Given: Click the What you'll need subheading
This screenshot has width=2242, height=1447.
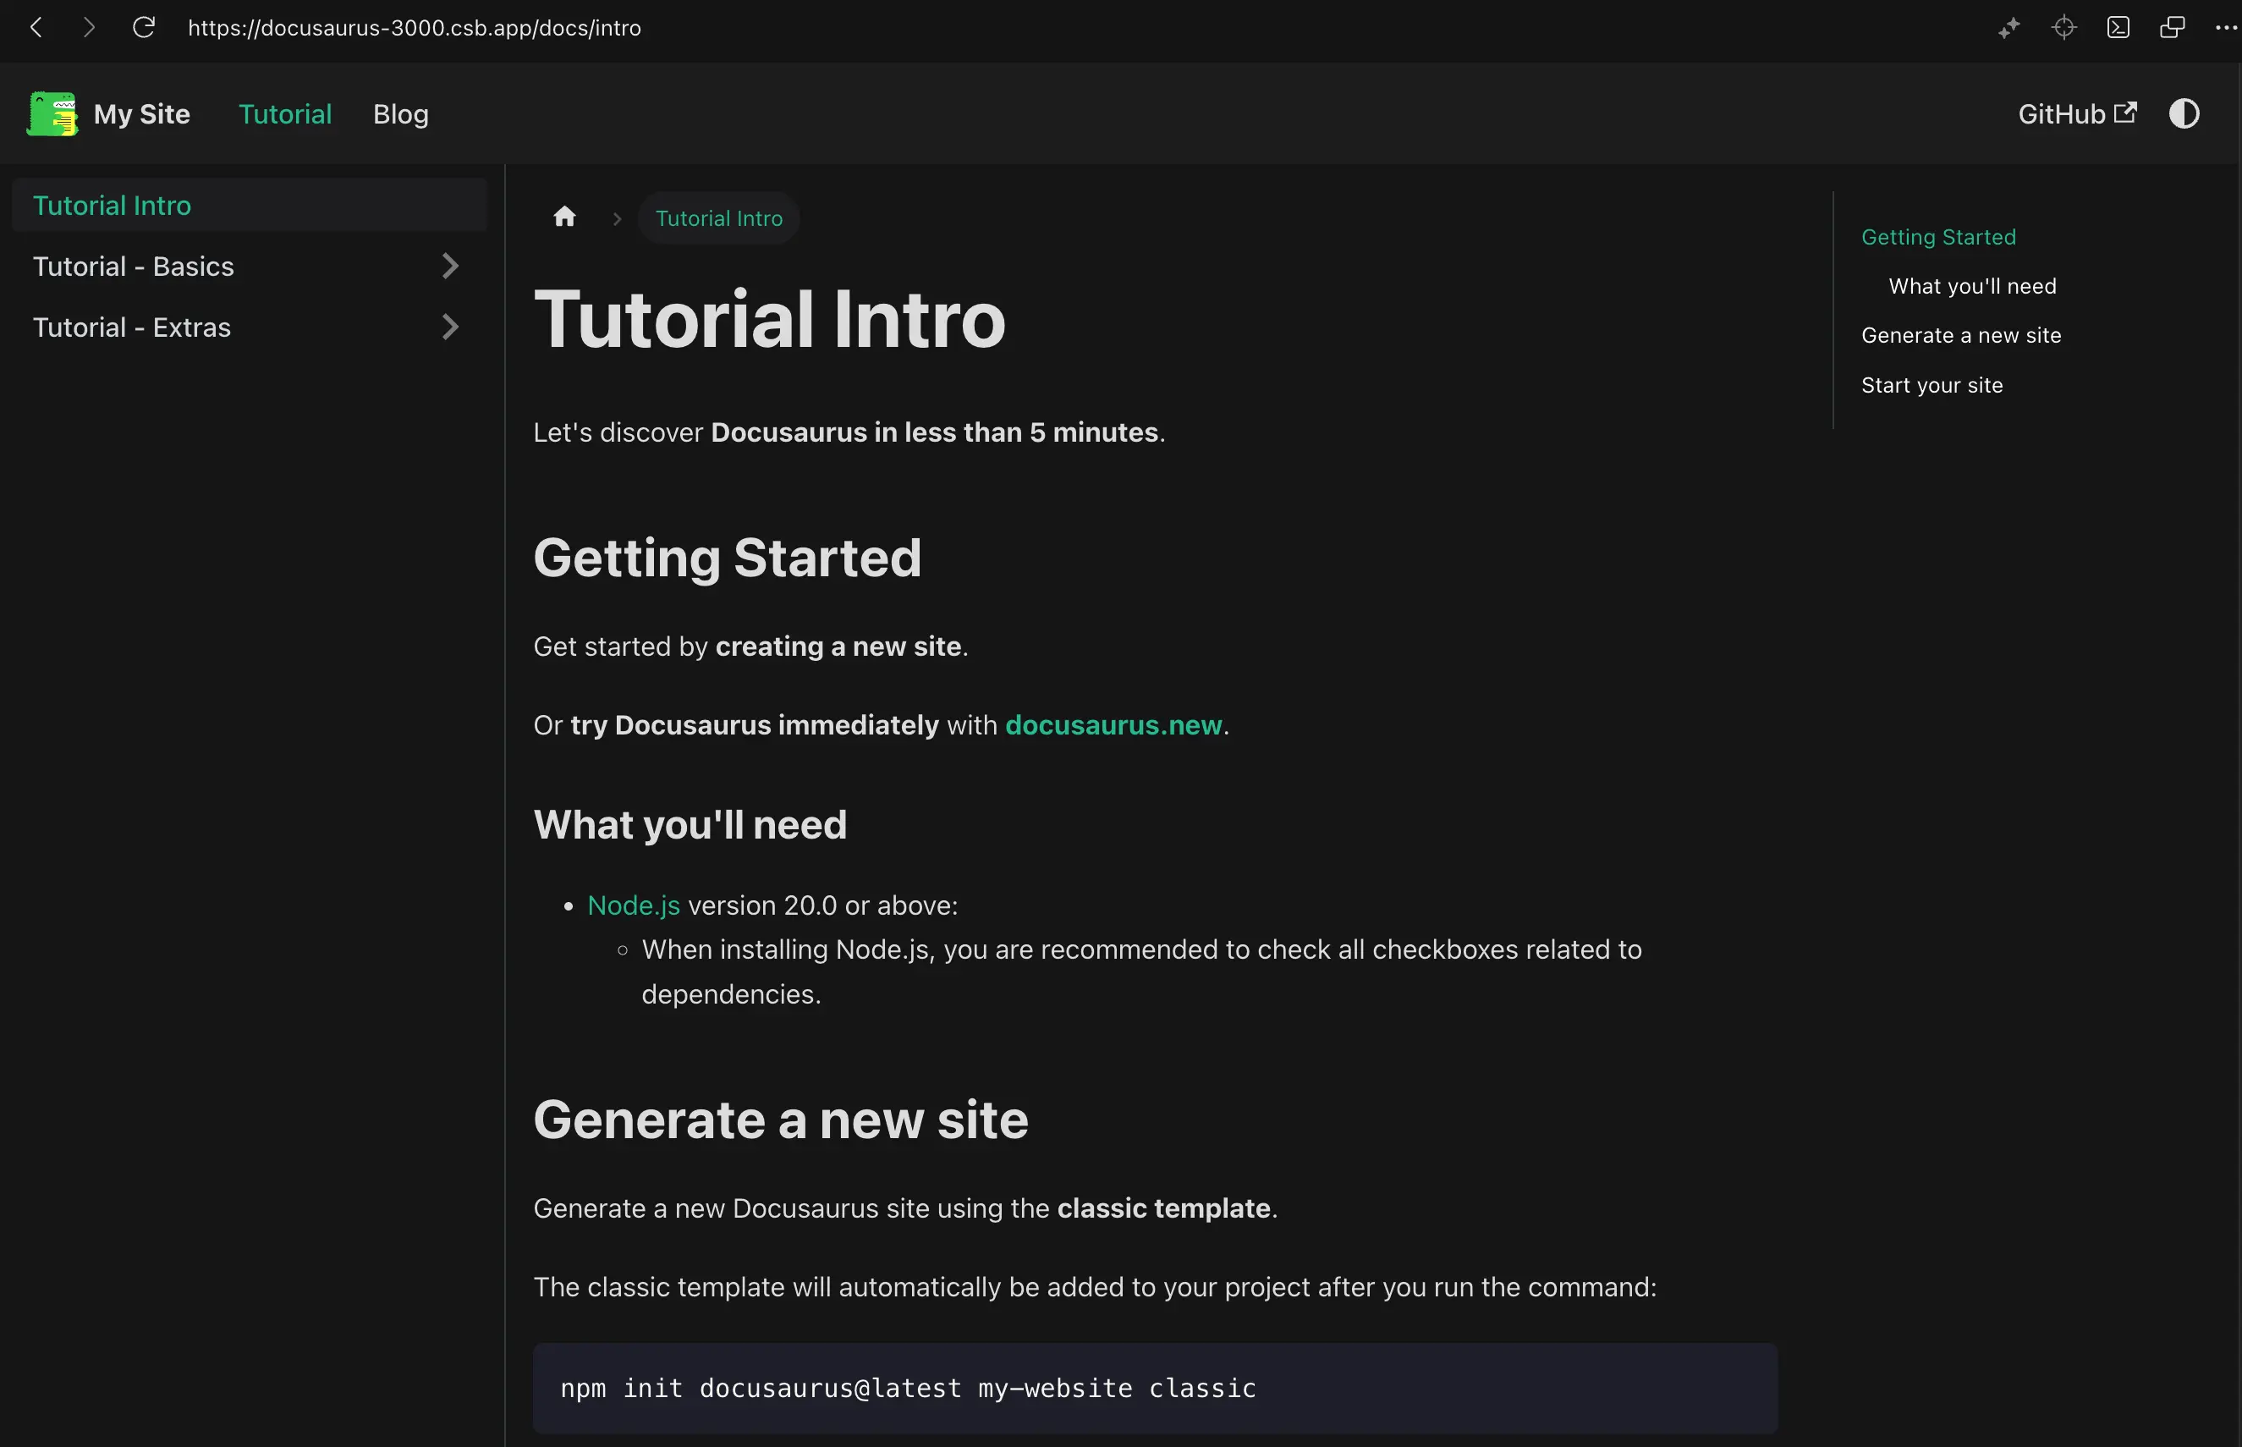Looking at the screenshot, I should coord(690,824).
